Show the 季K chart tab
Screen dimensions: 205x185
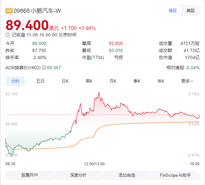(x=137, y=81)
